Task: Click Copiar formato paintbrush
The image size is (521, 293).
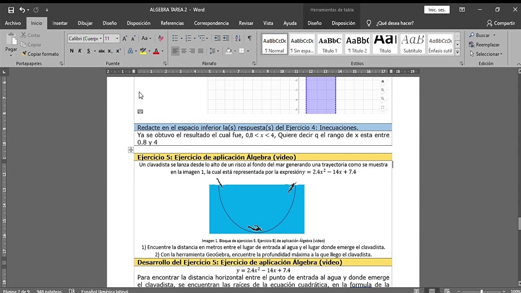Action: point(40,54)
